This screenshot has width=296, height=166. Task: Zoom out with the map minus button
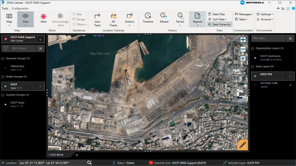click(x=243, y=49)
